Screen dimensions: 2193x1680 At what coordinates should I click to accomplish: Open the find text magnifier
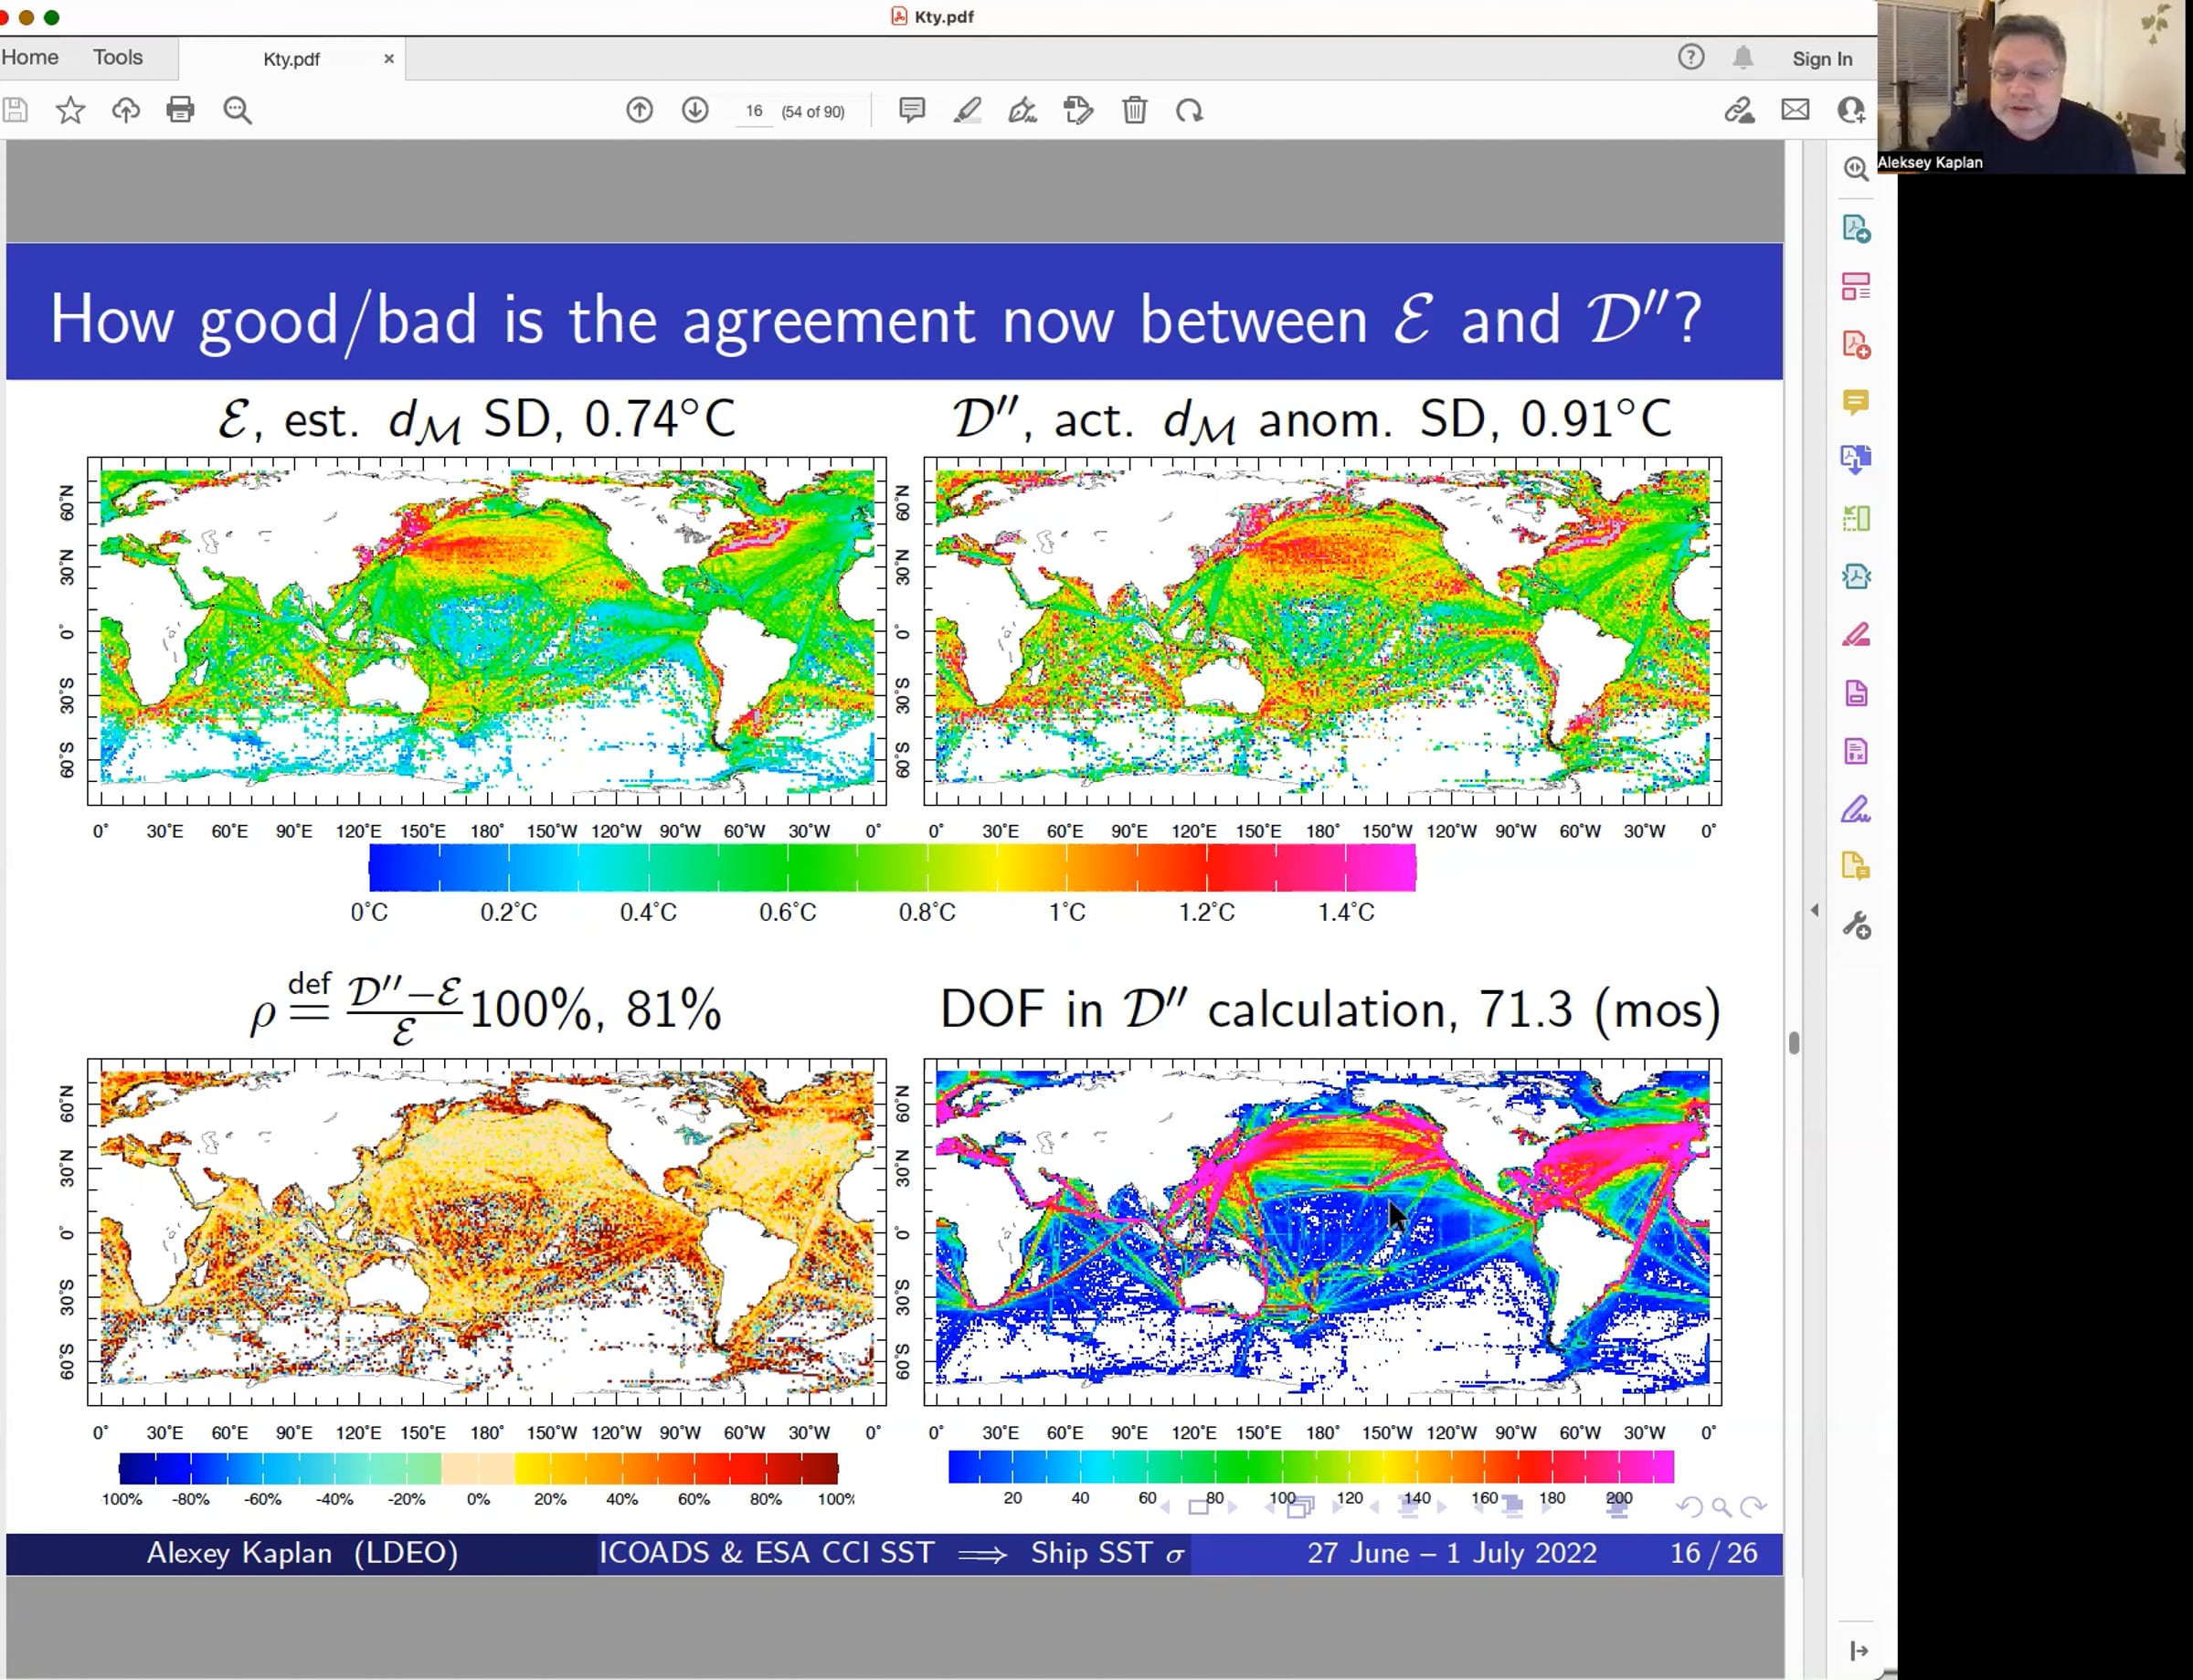pos(237,110)
